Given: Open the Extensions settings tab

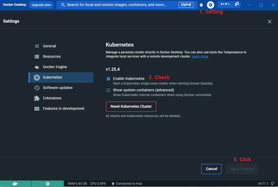Looking at the screenshot, I should click(x=61, y=98).
